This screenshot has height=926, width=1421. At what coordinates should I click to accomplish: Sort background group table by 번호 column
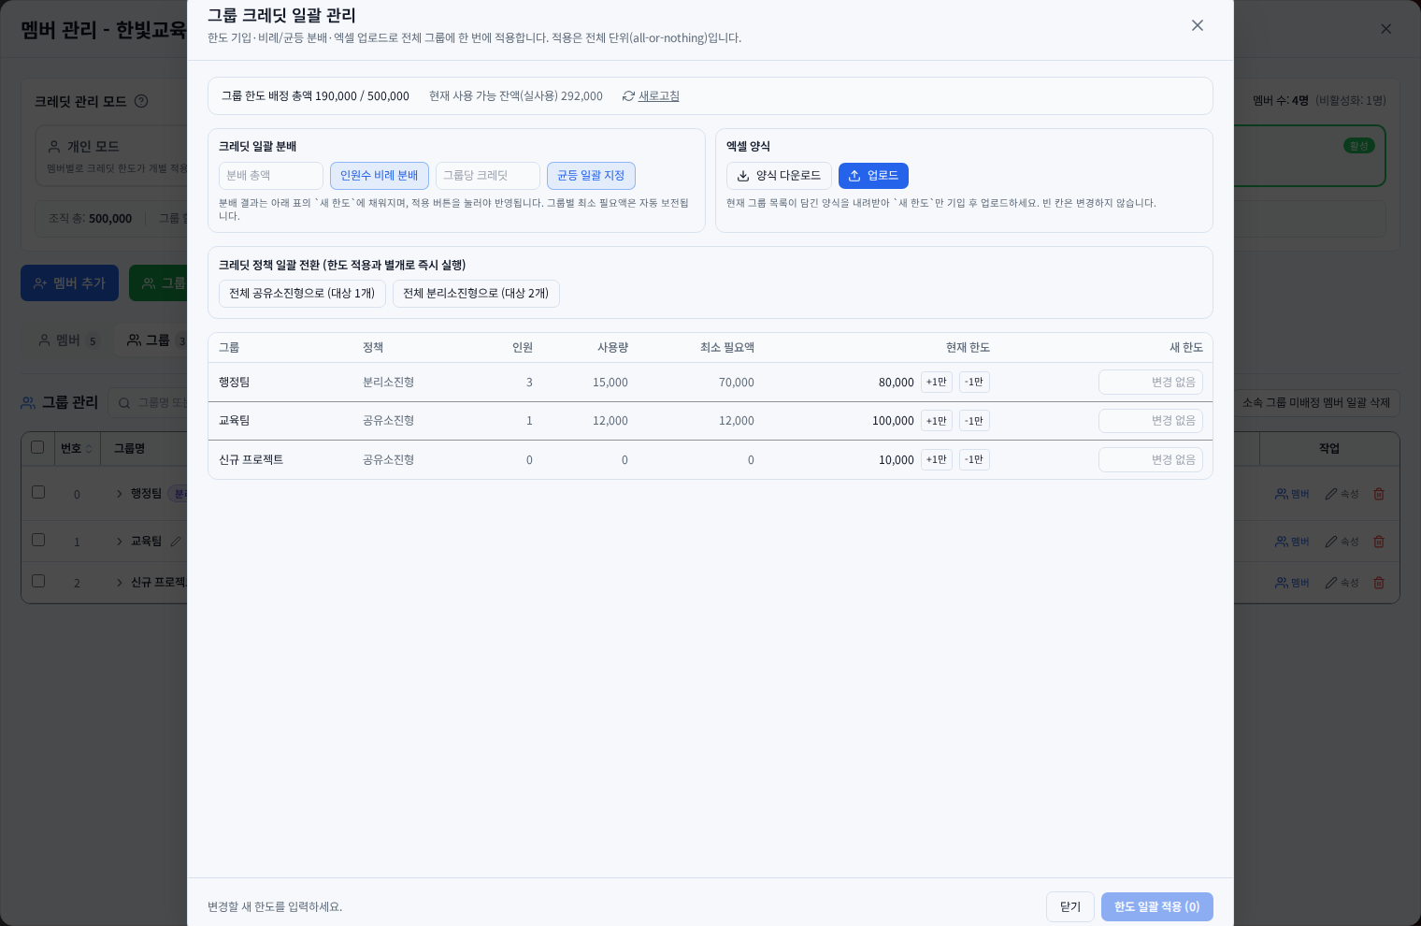pyautogui.click(x=77, y=449)
